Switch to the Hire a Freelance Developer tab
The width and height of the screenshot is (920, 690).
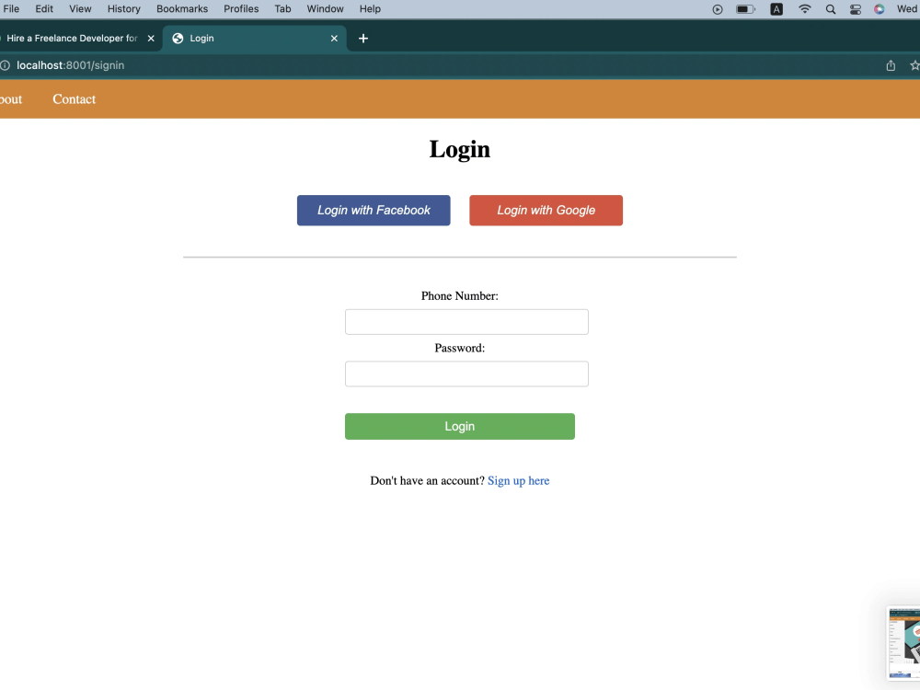(x=72, y=38)
